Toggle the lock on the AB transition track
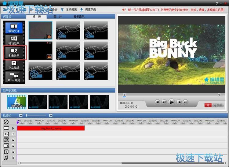 click(13, 140)
